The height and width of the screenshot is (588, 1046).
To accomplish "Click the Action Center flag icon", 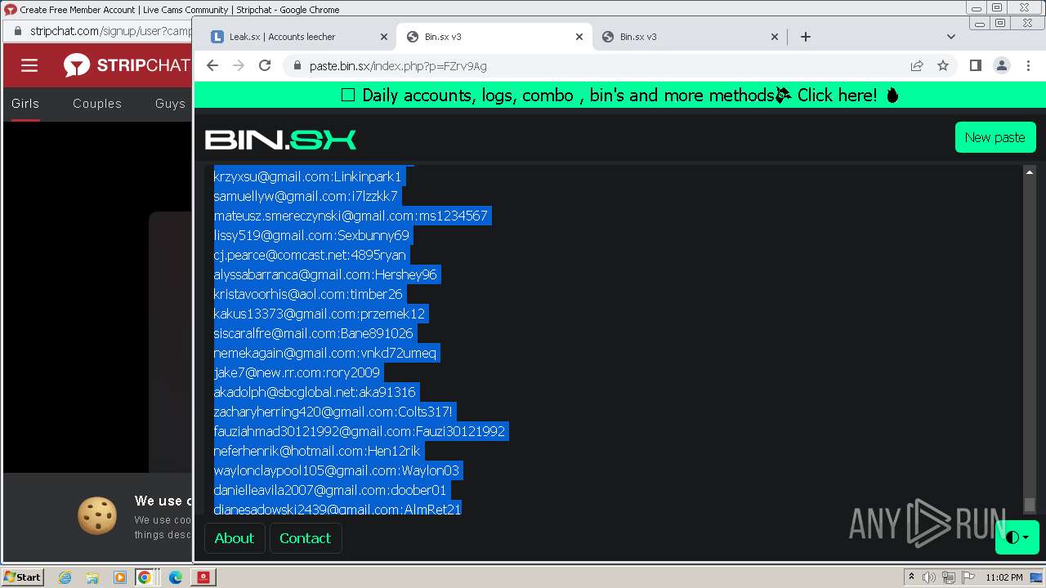I will click(x=968, y=577).
